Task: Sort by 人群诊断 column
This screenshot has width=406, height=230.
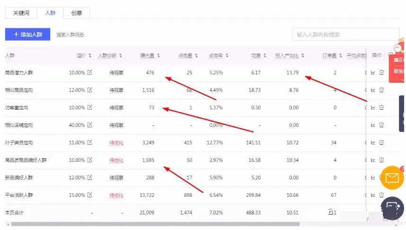Action: pos(121,55)
